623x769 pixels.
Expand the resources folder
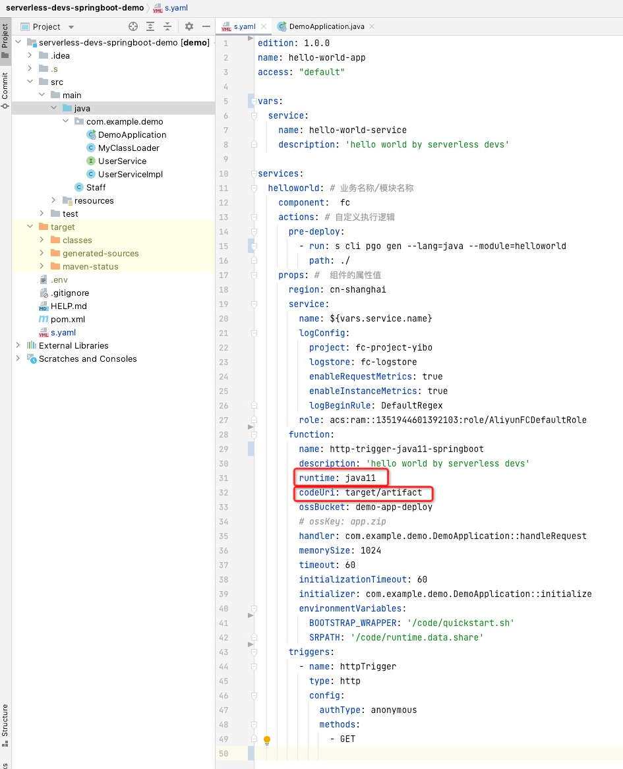tap(53, 200)
